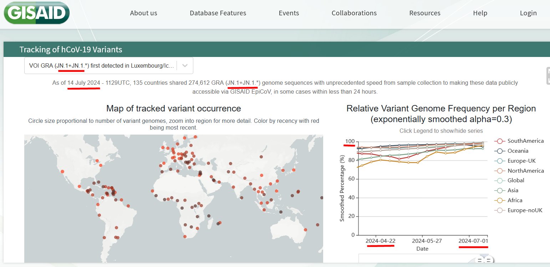Toggle the Global series legend marker
The width and height of the screenshot is (550, 267).
pos(499,180)
